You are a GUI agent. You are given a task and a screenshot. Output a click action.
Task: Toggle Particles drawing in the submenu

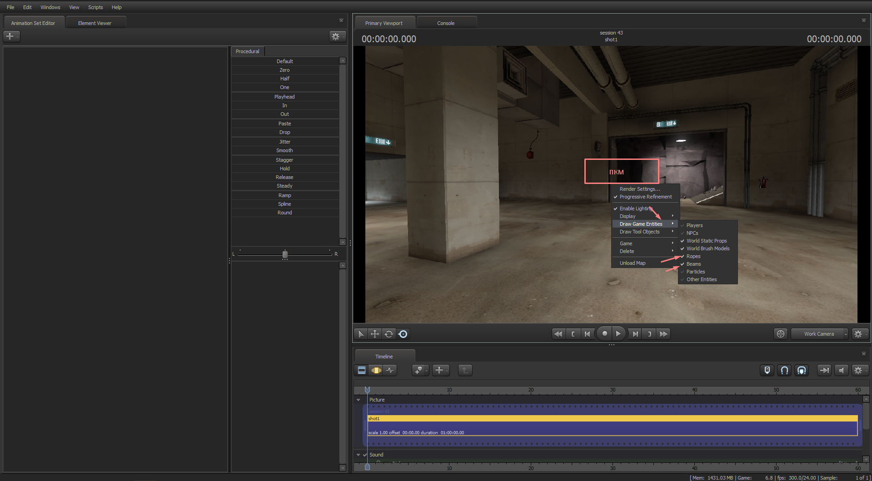point(708,272)
